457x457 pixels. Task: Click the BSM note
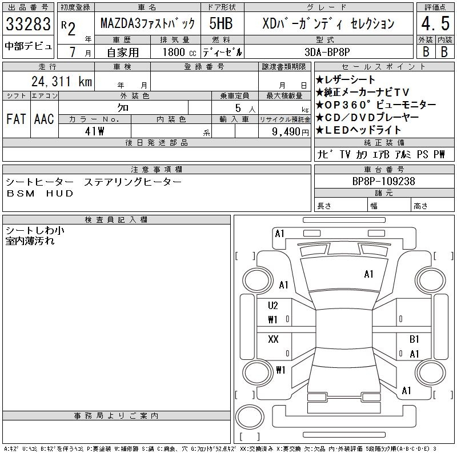[x=21, y=193]
